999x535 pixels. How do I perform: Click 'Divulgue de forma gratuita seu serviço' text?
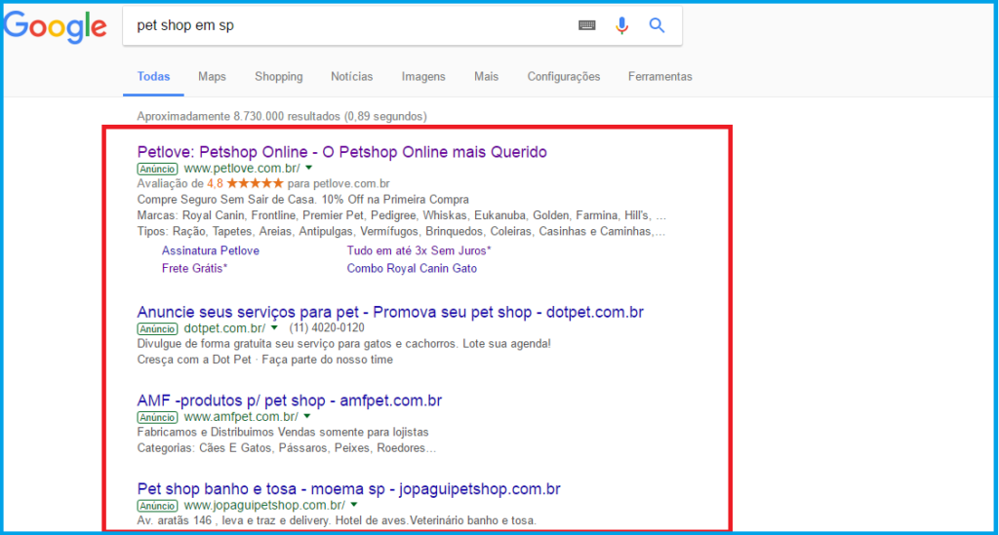[344, 344]
